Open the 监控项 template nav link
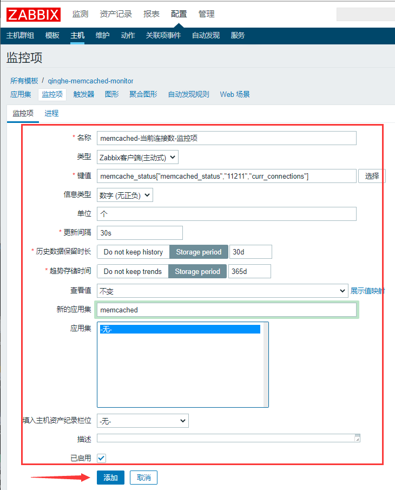Screen dimensions: 395x490 coord(52,94)
